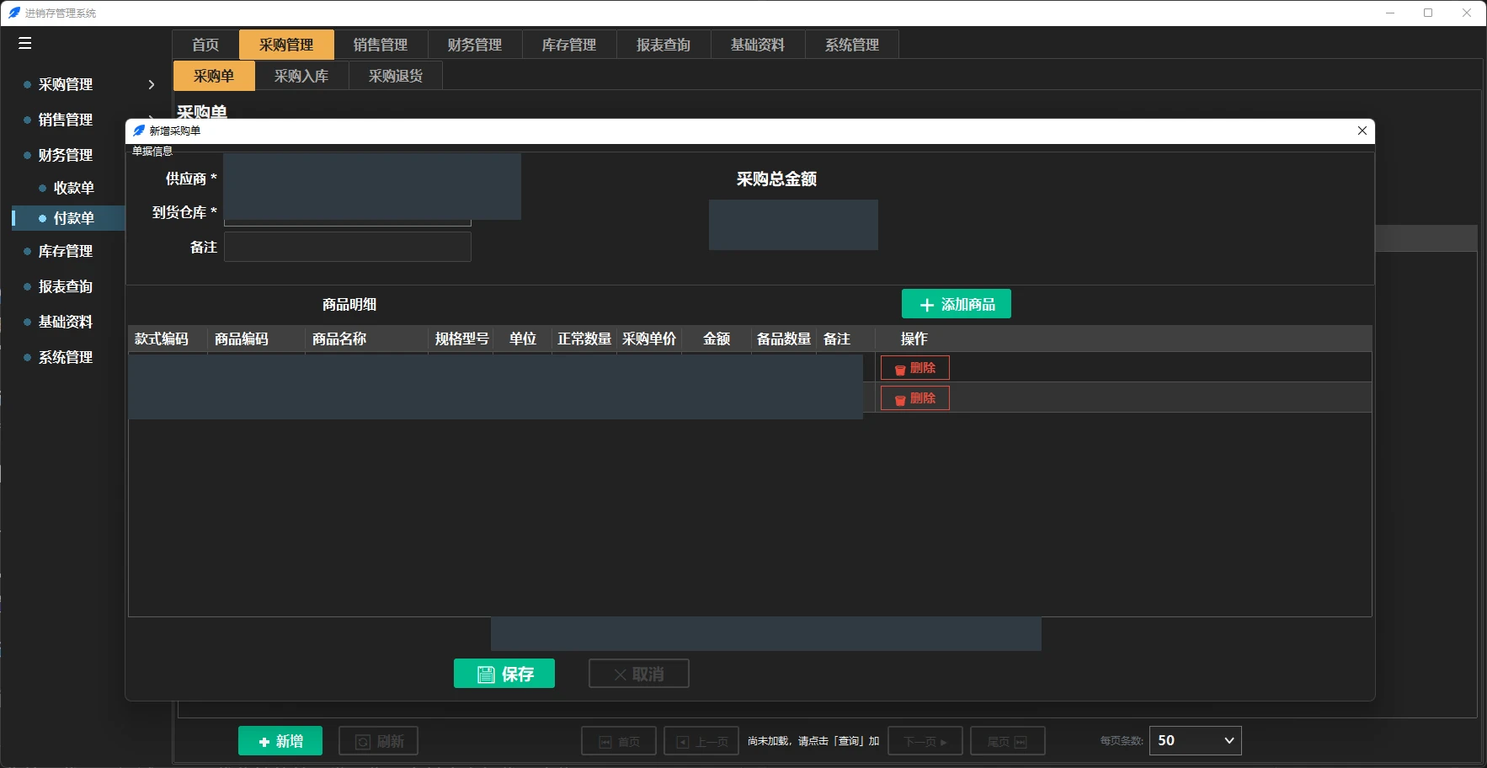Click the 采购单价 column header
This screenshot has width=1487, height=768.
pos(649,339)
